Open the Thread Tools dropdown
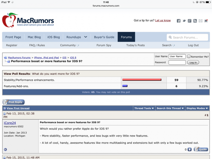The image size is (212, 159). [144, 108]
